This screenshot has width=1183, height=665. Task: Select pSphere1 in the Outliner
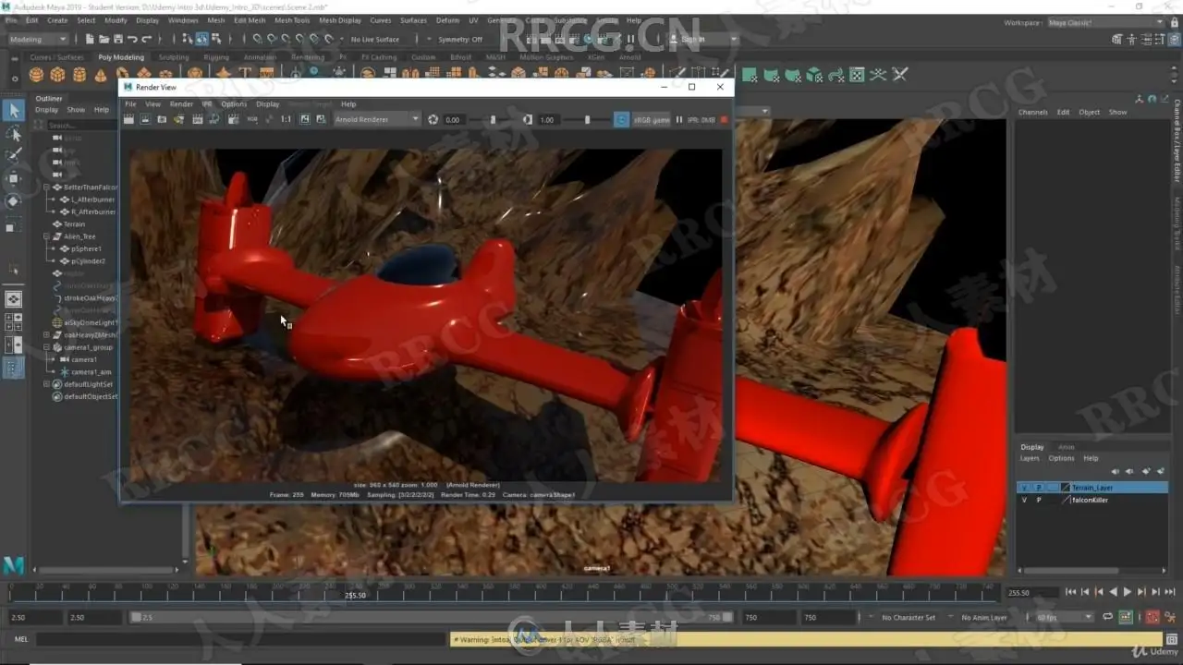click(x=86, y=248)
